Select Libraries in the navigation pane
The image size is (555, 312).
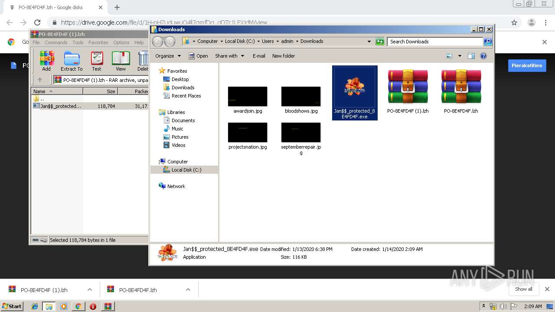coord(172,112)
